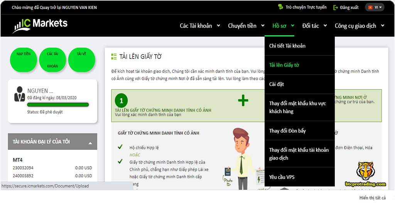Screen dimensions: 395x206
Task: Click the user profile avatar icon
Action: pos(19,94)
